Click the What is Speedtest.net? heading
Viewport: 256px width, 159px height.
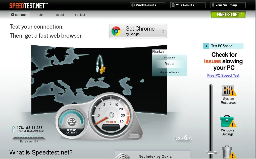41,152
